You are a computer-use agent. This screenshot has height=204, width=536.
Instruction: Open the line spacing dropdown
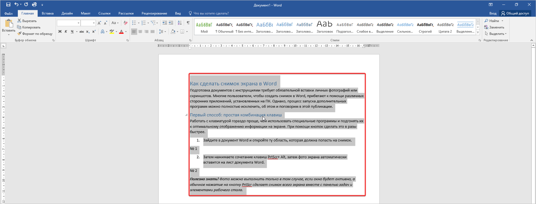pyautogui.click(x=162, y=32)
